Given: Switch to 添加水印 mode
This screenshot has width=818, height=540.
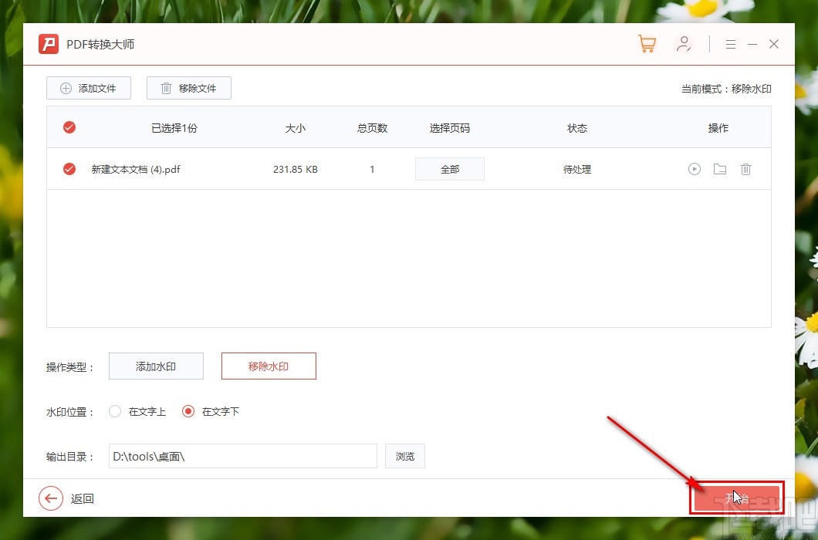Looking at the screenshot, I should [x=156, y=366].
